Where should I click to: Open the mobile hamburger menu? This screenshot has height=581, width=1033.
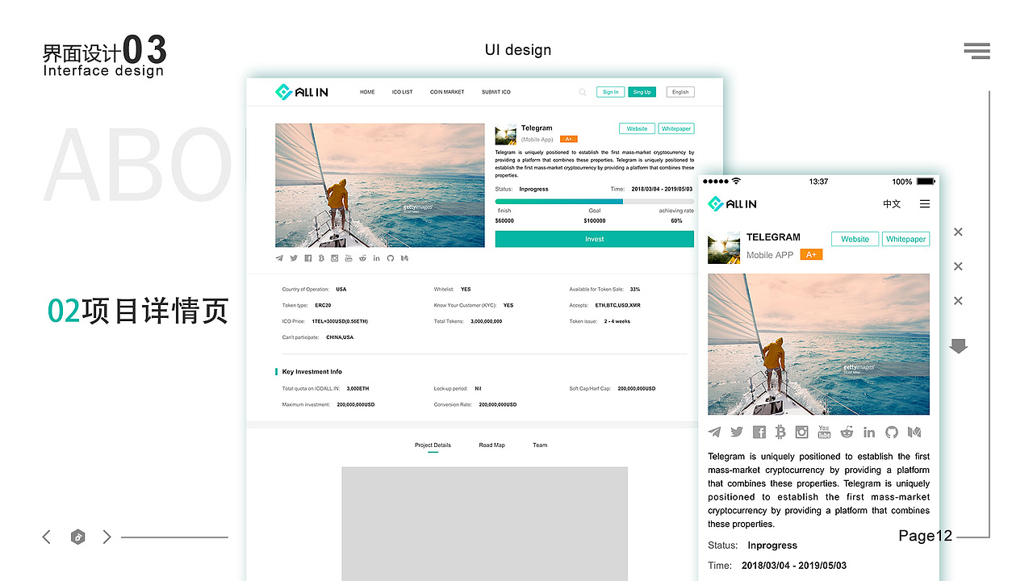[925, 204]
